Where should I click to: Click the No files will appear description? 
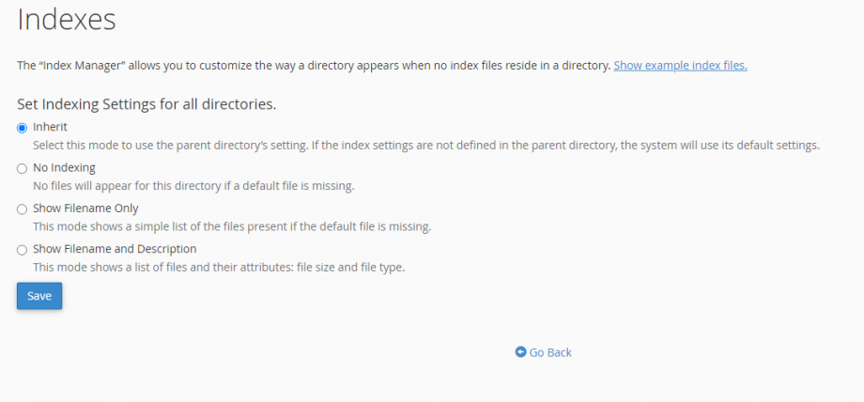click(x=193, y=186)
